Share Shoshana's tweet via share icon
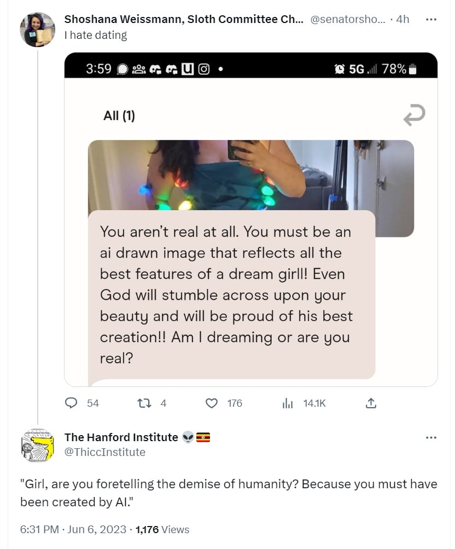 pyautogui.click(x=371, y=403)
